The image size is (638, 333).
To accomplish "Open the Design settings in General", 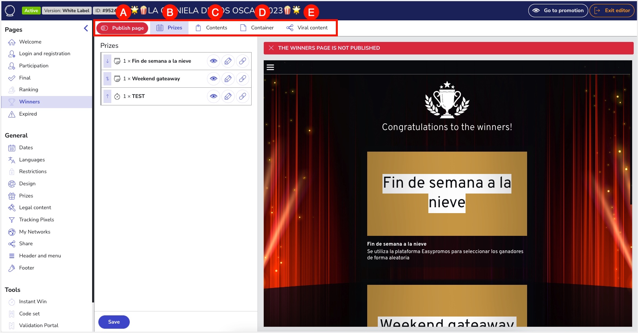I will [27, 184].
